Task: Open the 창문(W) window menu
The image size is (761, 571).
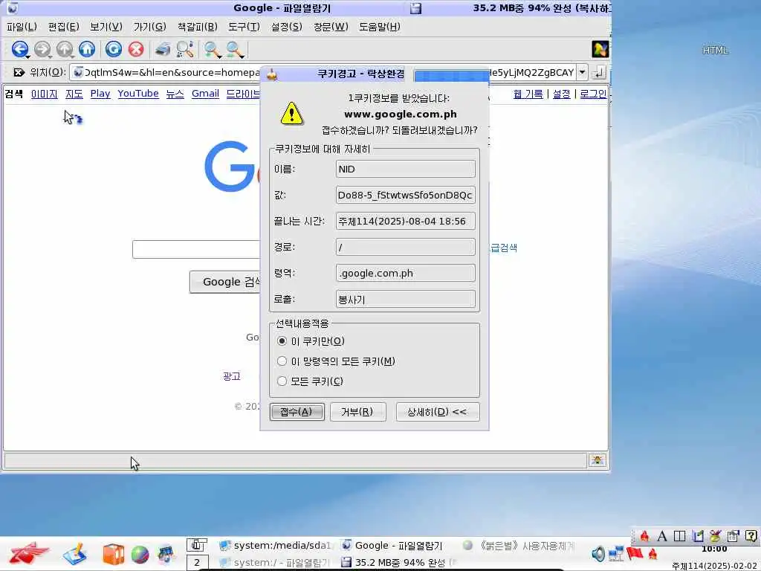Action: [331, 27]
